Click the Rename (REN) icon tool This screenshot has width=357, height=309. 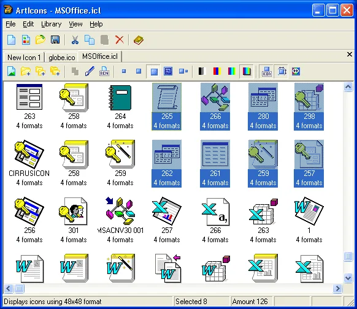104,72
